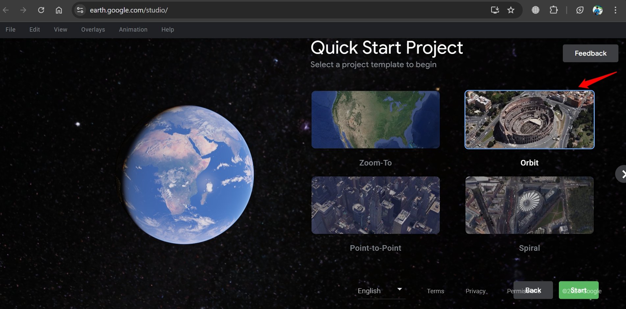Click the Back button
Image resolution: width=626 pixels, height=309 pixels.
pos(533,290)
